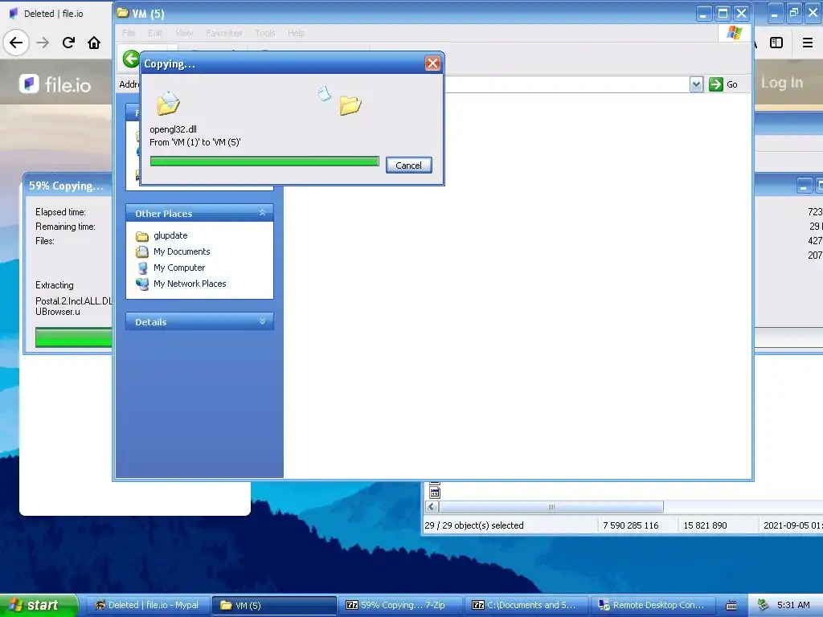Open the glupdate folder link
The width and height of the screenshot is (823, 617).
pos(170,235)
